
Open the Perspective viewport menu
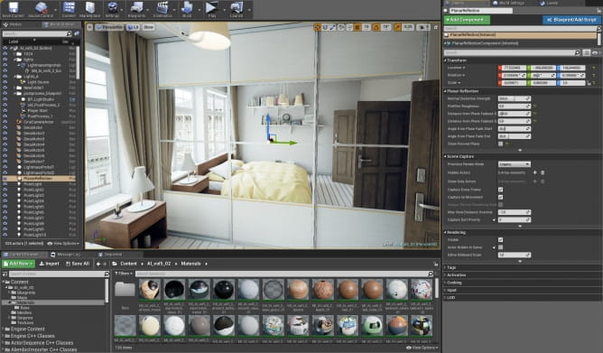(x=109, y=27)
